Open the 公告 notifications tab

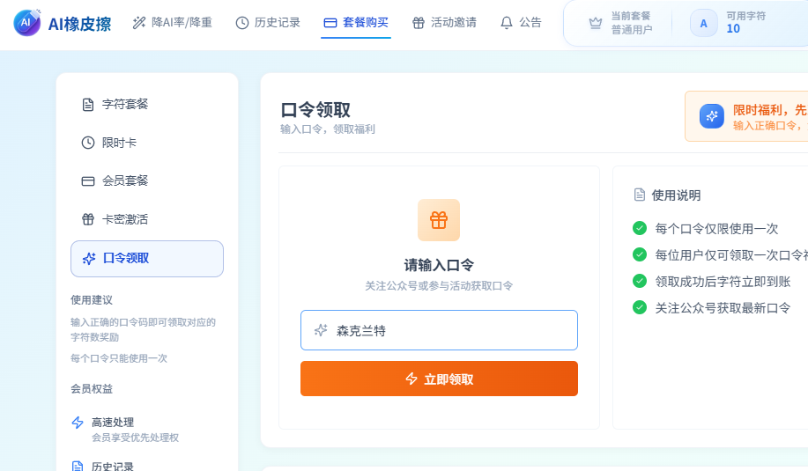521,23
